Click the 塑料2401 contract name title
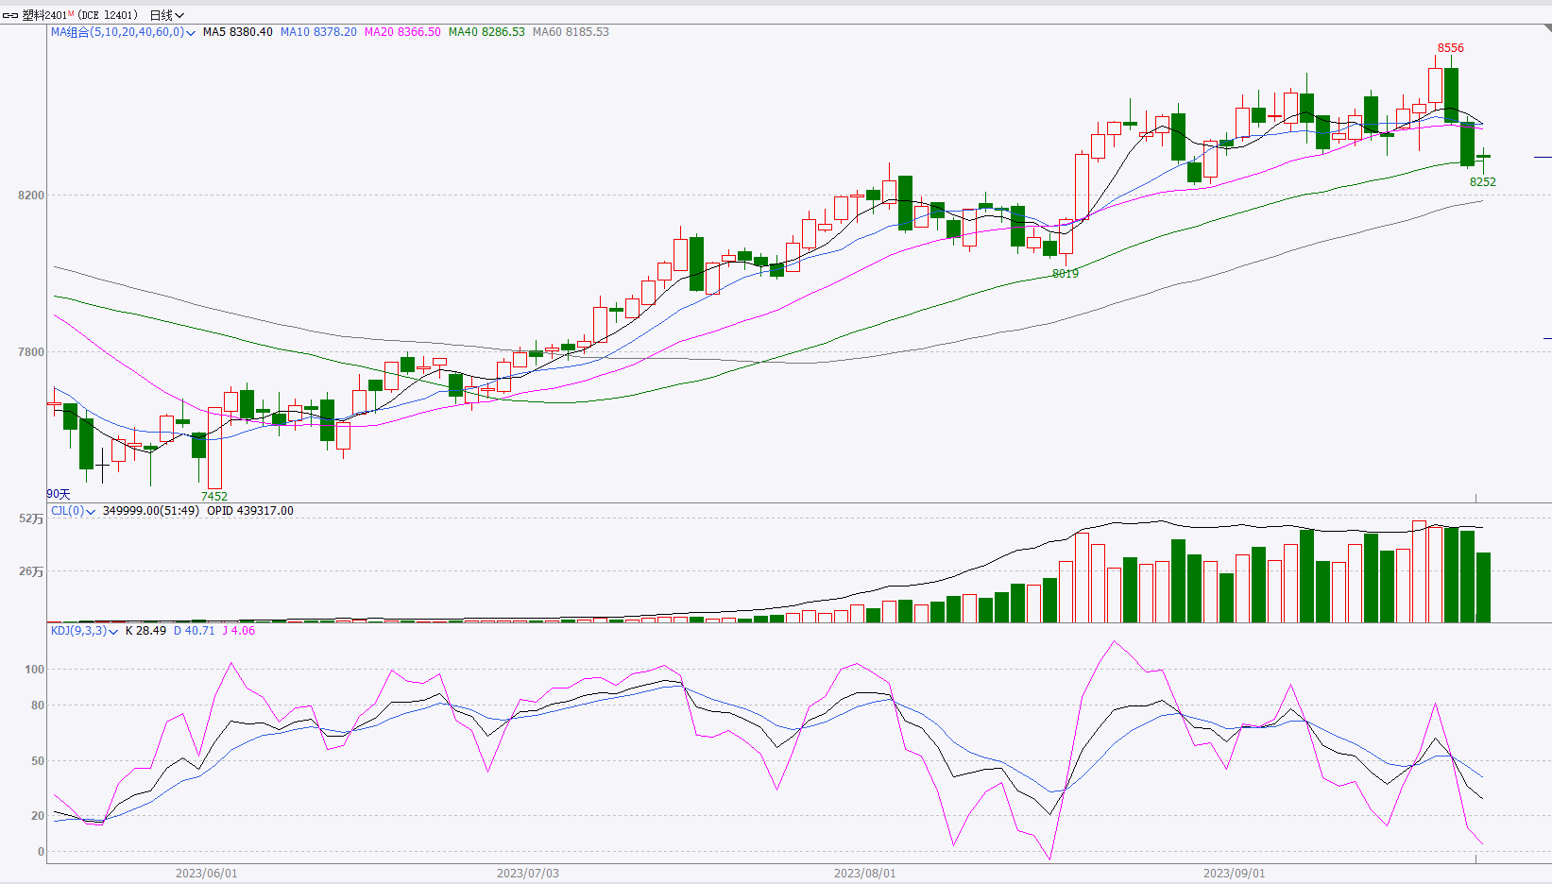1552x884 pixels. click(44, 15)
